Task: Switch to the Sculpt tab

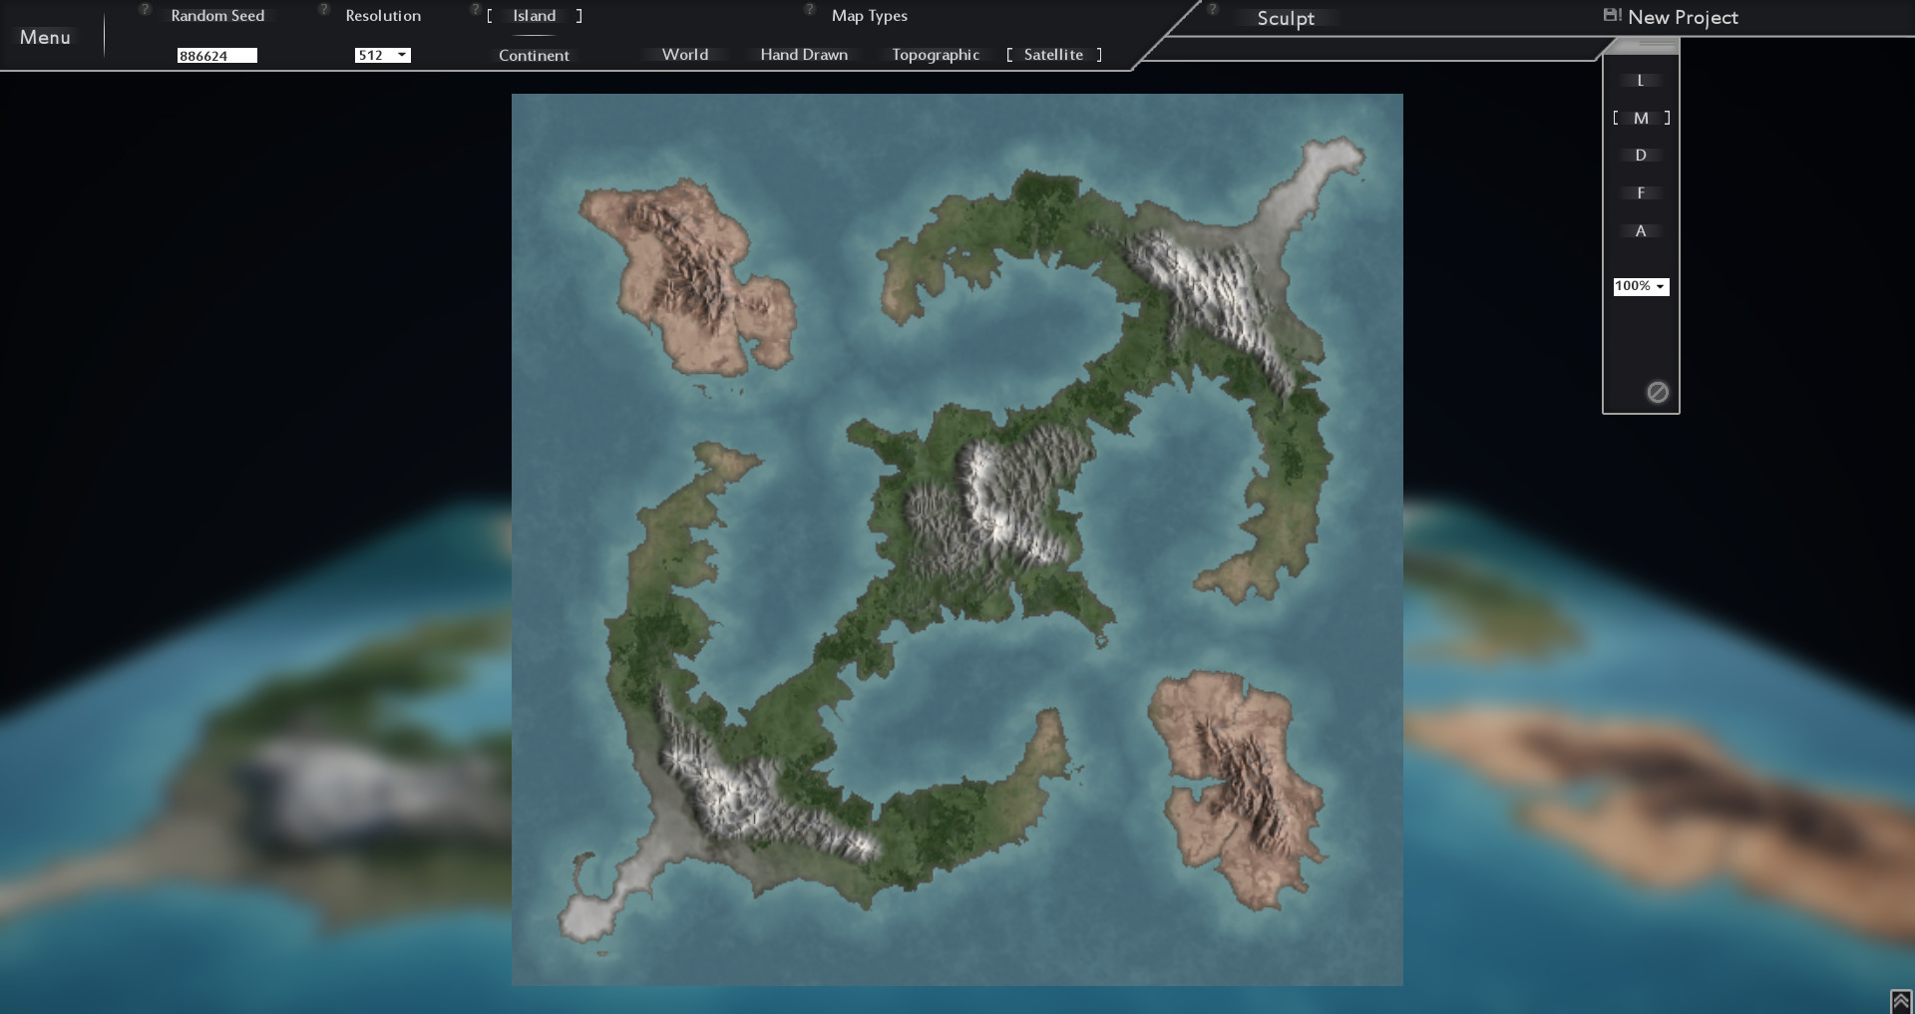Action: click(1287, 18)
